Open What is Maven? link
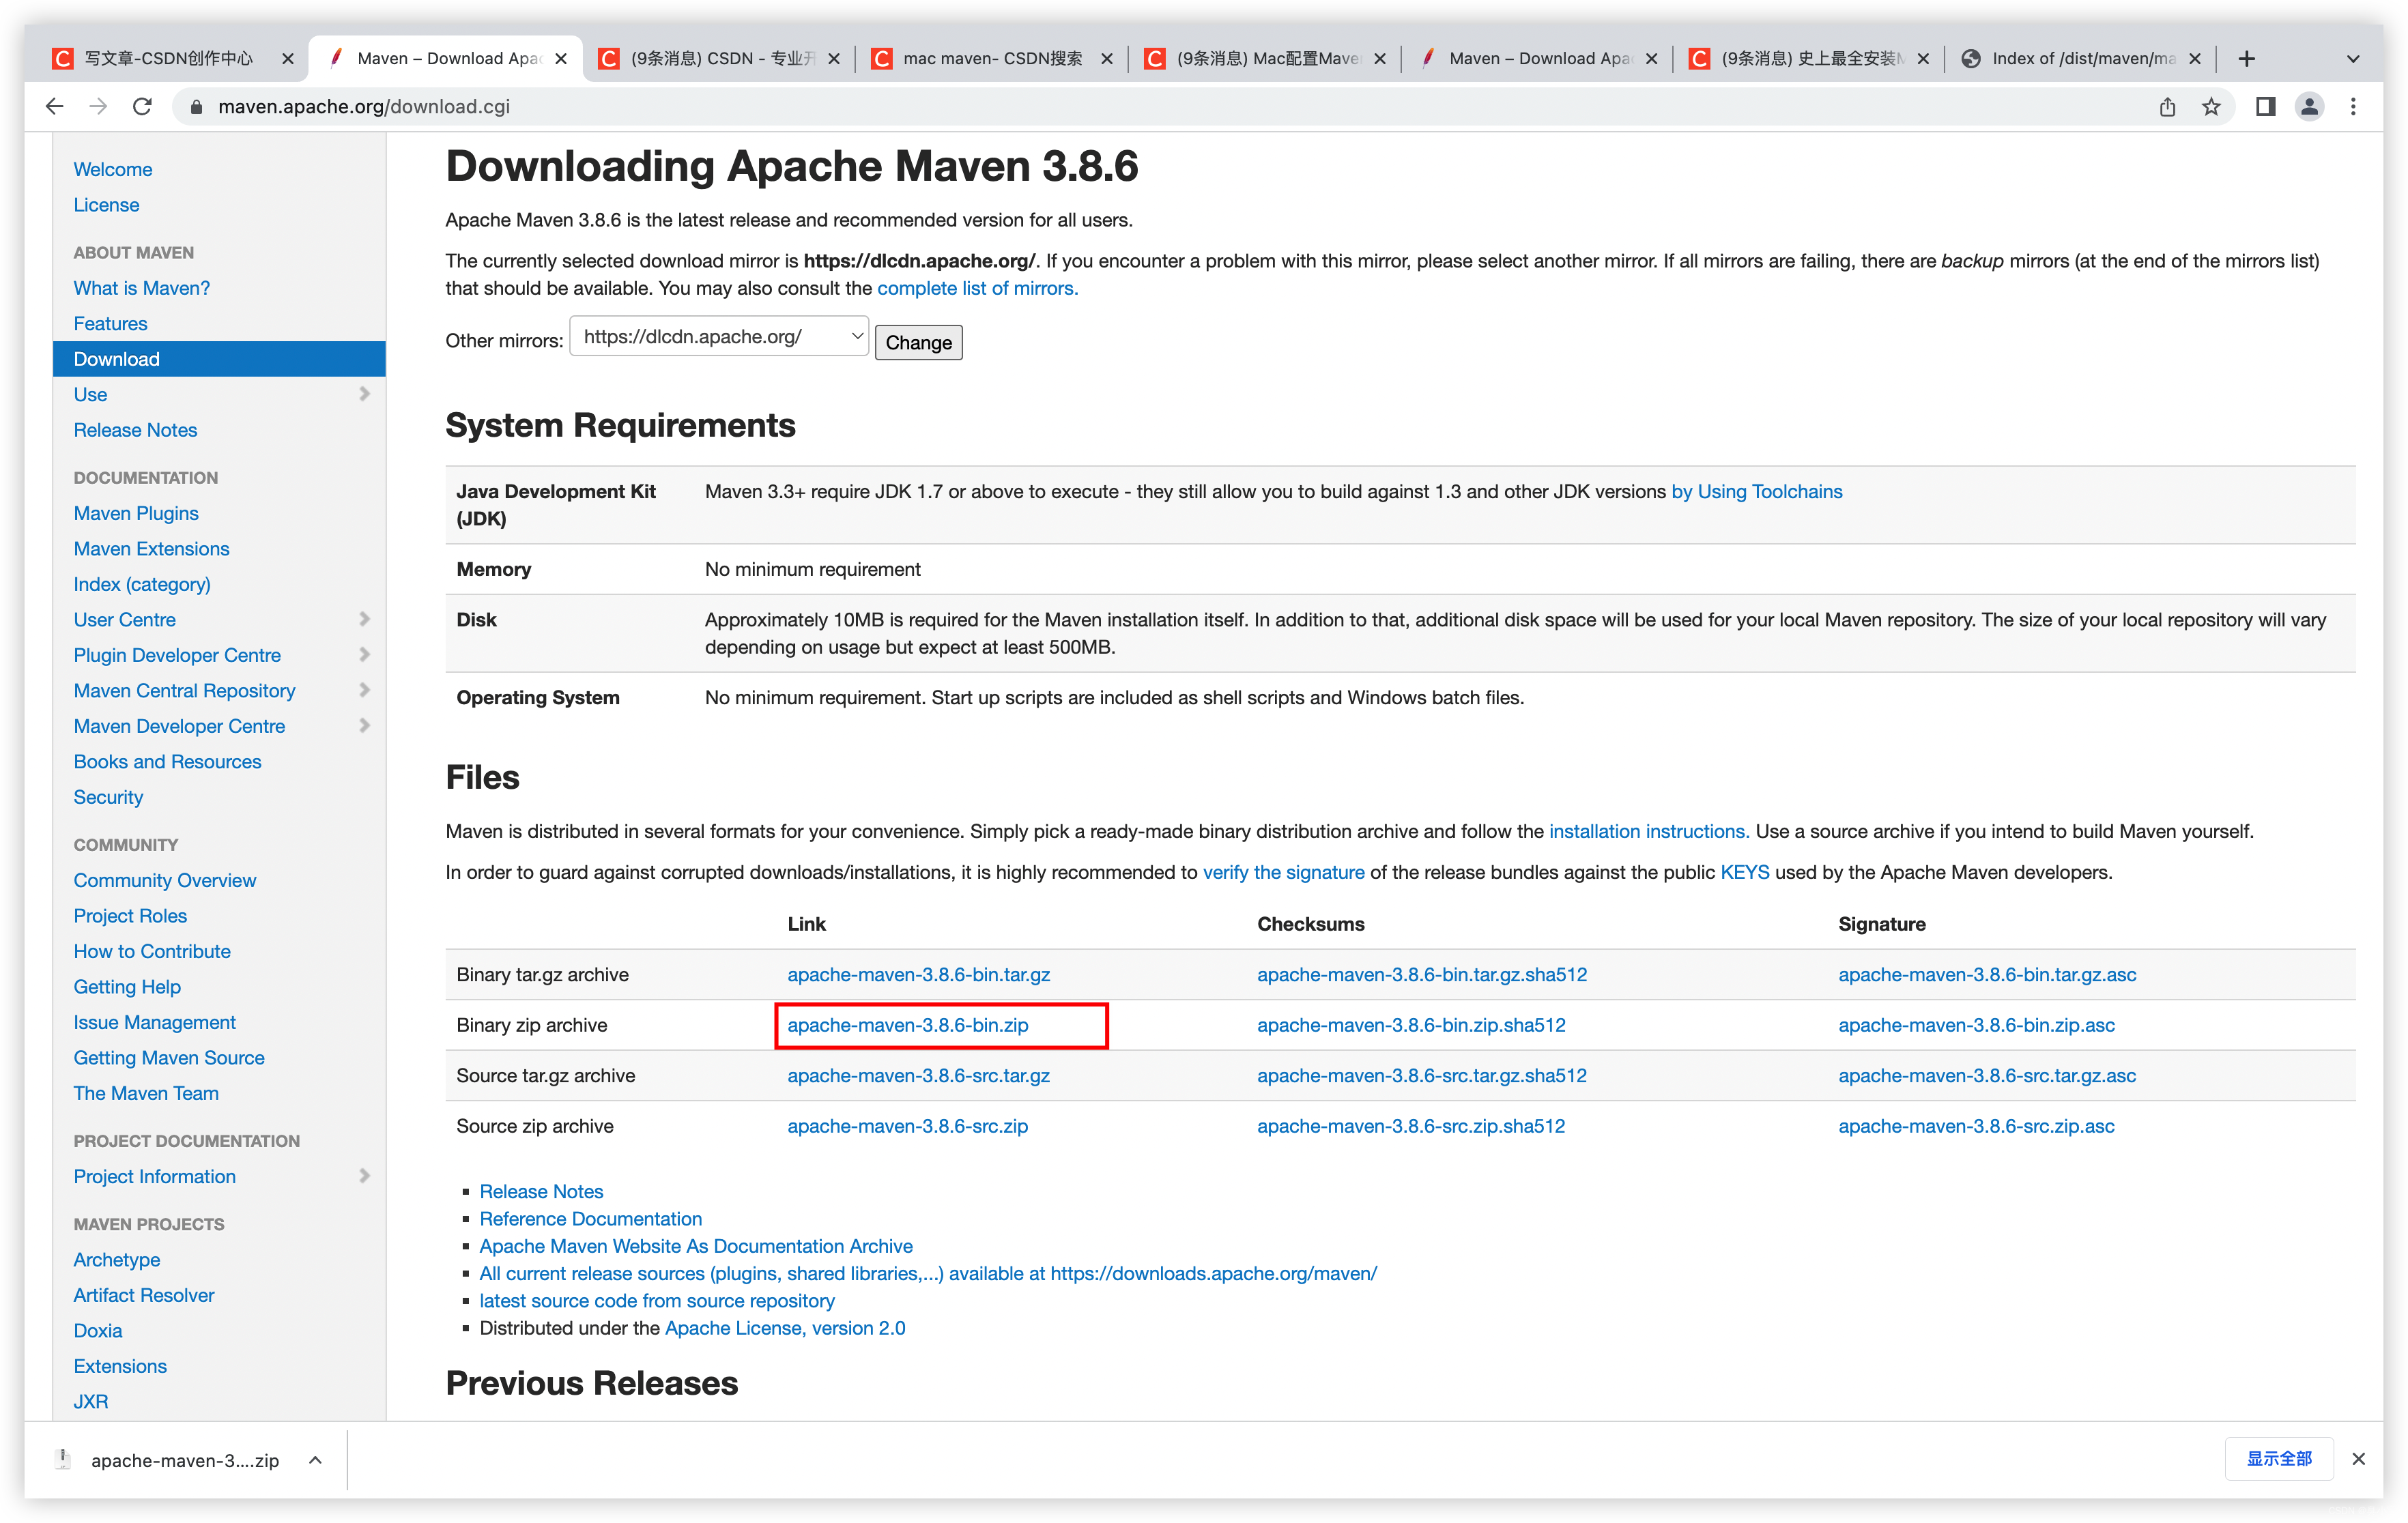This screenshot has height=1523, width=2408. tap(142, 288)
